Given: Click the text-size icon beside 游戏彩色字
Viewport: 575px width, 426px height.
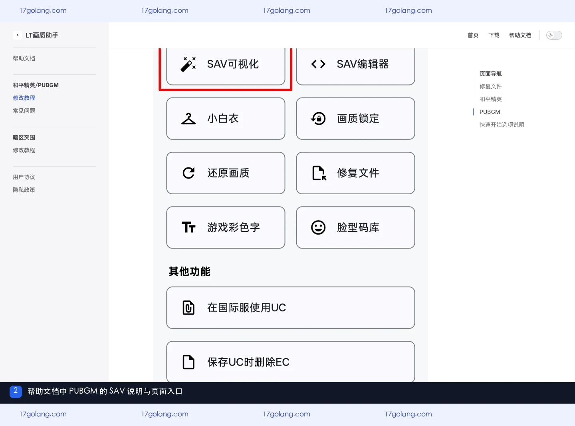Looking at the screenshot, I should 188,227.
